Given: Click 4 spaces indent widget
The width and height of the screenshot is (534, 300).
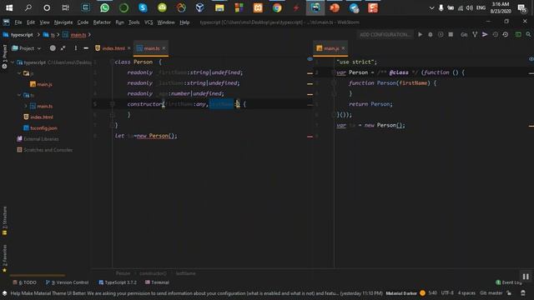Looking at the screenshot, I should (466, 292).
